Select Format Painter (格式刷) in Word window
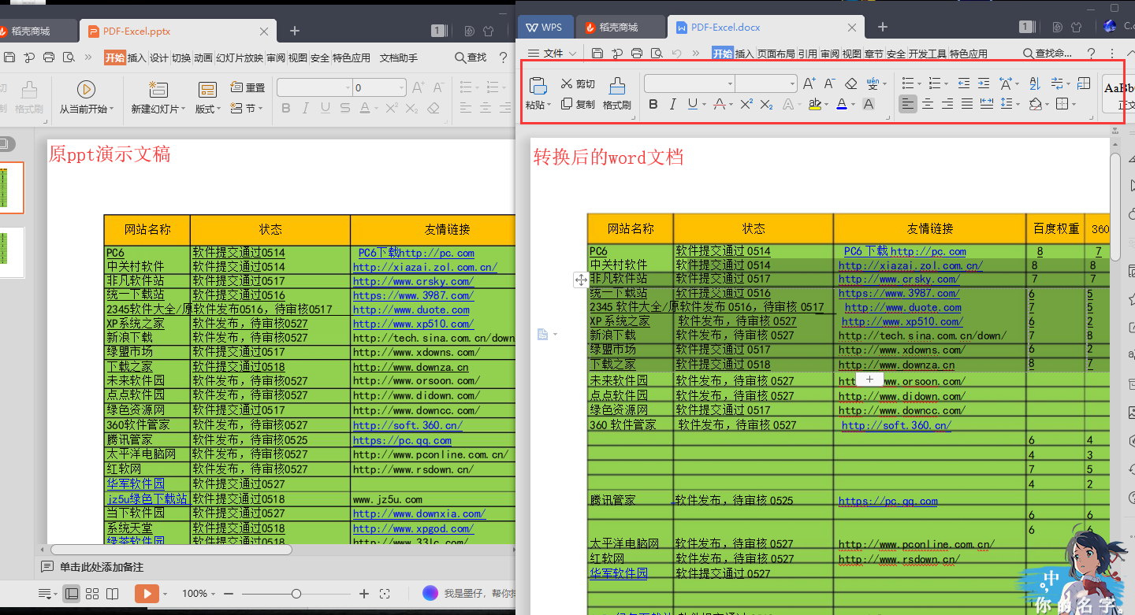This screenshot has height=615, width=1135. pyautogui.click(x=617, y=94)
